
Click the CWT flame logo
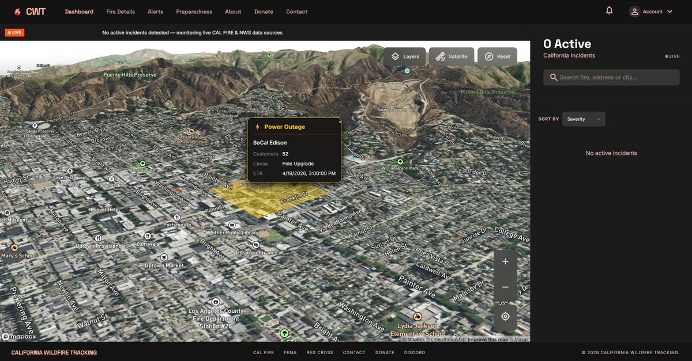click(x=18, y=12)
